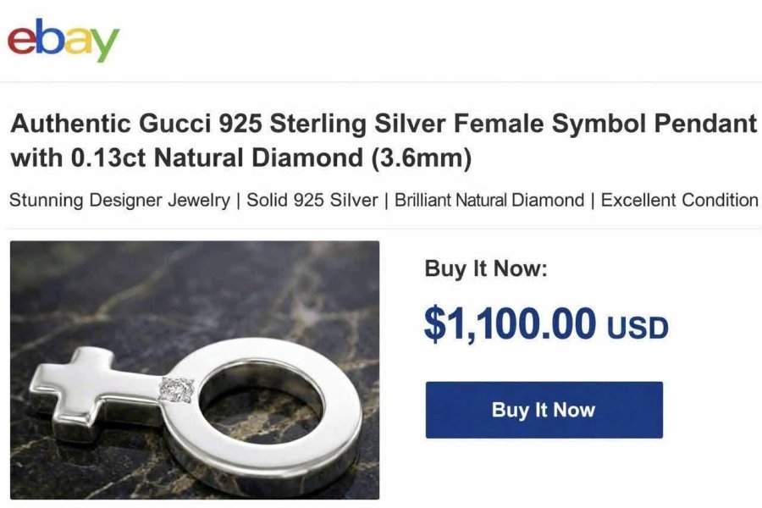
Task: Click the red letter e in the eBay logo
Action: pyautogui.click(x=21, y=41)
